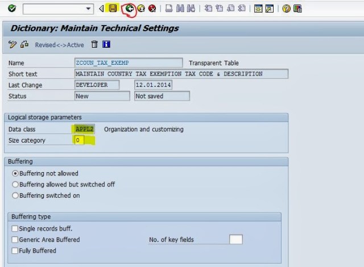The width and height of the screenshot is (364, 267).
Task: Tick the Fully Buffered checkbox
Action: click(15, 250)
